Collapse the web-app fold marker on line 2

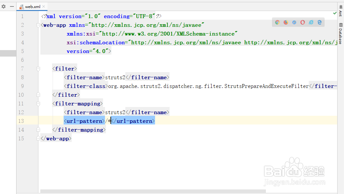(38, 25)
